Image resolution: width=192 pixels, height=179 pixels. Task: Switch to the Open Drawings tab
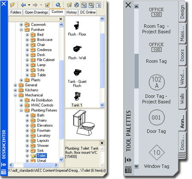click(x=36, y=12)
